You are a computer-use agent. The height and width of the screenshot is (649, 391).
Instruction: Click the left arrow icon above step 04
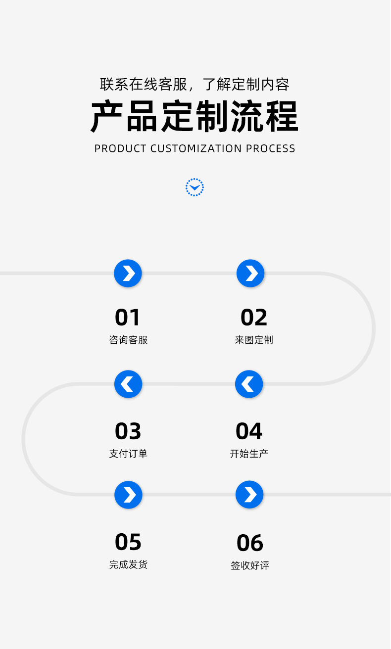click(249, 384)
